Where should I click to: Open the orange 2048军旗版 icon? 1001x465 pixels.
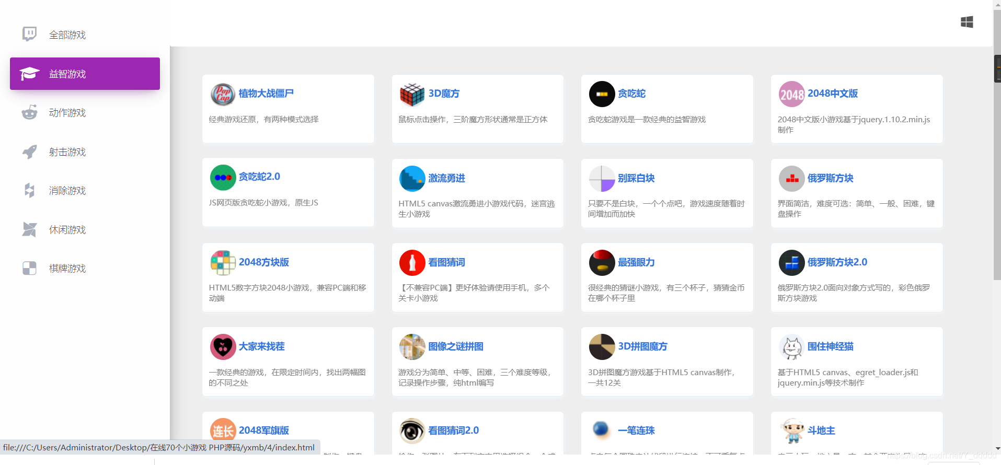(x=223, y=431)
